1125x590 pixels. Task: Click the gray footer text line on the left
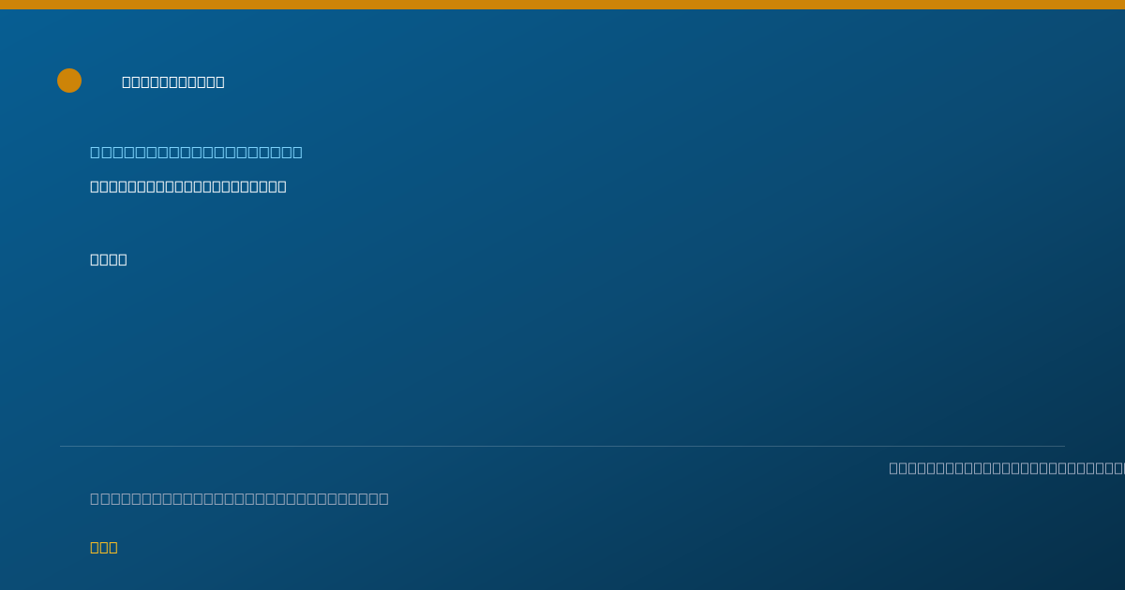[239, 498]
